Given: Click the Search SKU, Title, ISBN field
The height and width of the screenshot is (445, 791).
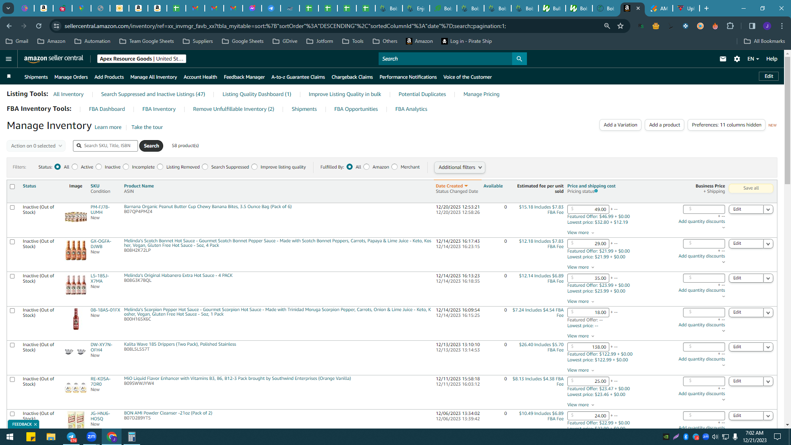Looking at the screenshot, I should (105, 146).
